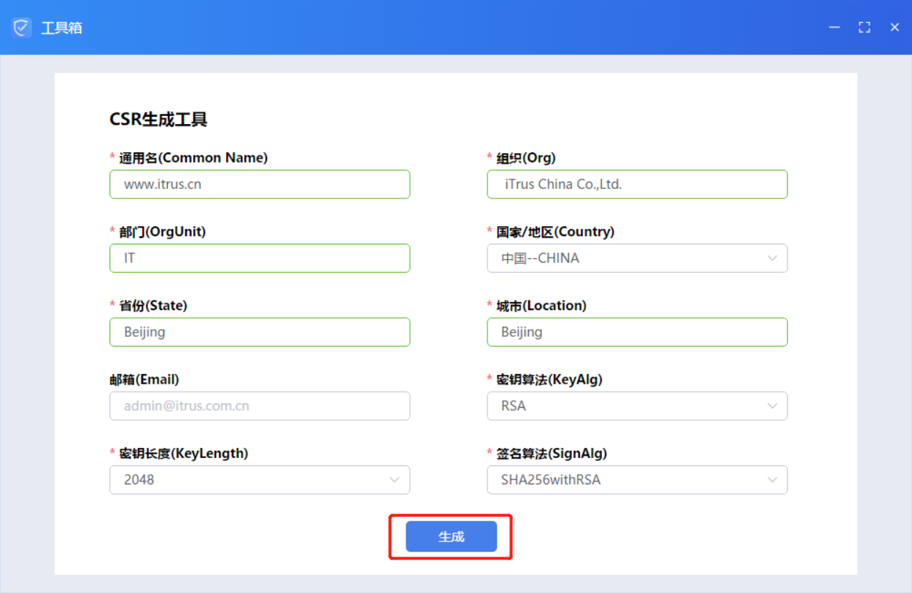912x593 pixels.
Task: Click the CSR生成工具 heading
Action: click(159, 119)
